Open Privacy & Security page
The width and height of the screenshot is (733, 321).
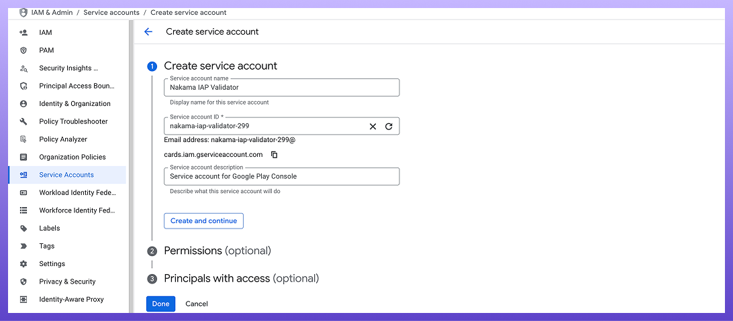click(67, 281)
